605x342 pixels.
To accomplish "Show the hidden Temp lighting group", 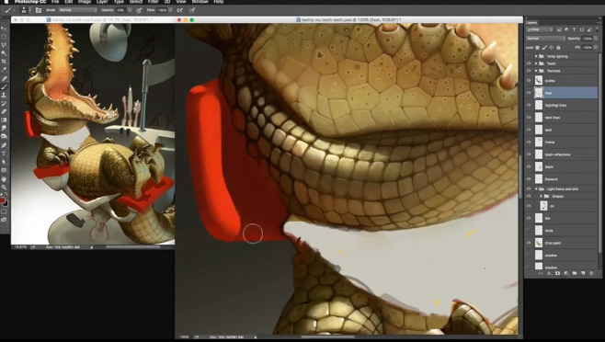I will click(529, 56).
